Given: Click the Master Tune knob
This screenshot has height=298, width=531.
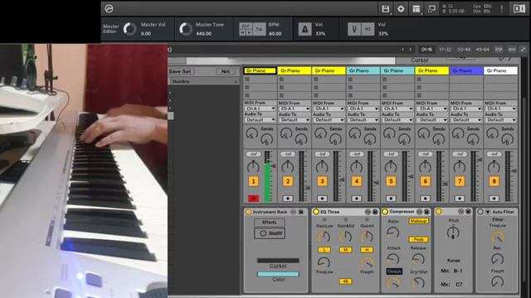Looking at the screenshot, I should [x=186, y=29].
